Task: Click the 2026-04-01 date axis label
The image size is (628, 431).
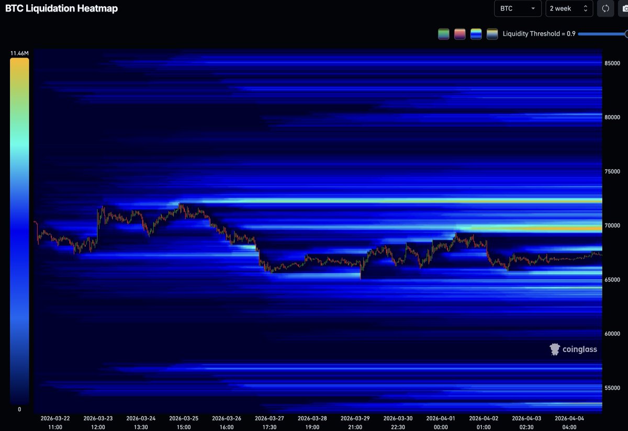Action: (441, 422)
